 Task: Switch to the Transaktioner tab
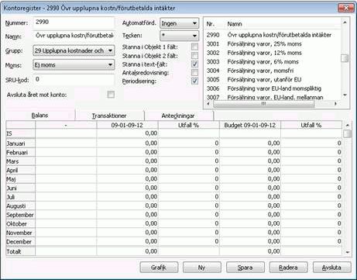tap(109, 116)
